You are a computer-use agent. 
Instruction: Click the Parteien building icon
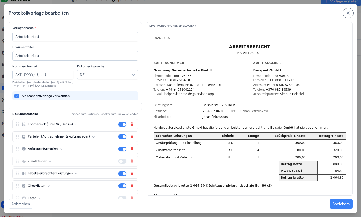pyautogui.click(x=24, y=136)
